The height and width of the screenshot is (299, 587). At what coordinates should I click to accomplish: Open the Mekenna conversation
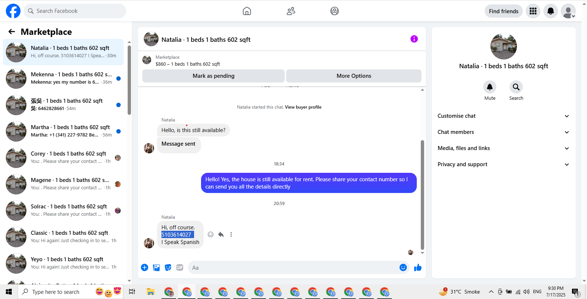pyautogui.click(x=63, y=79)
